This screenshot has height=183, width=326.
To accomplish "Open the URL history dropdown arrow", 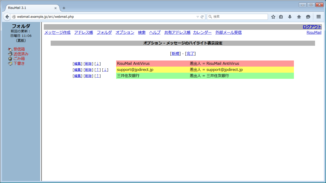I will (x=198, y=17).
